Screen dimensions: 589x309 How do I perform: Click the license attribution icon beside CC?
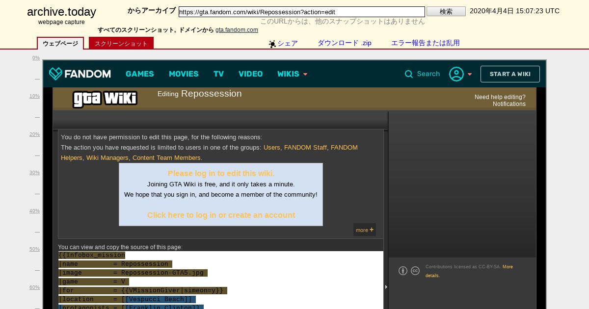403,271
